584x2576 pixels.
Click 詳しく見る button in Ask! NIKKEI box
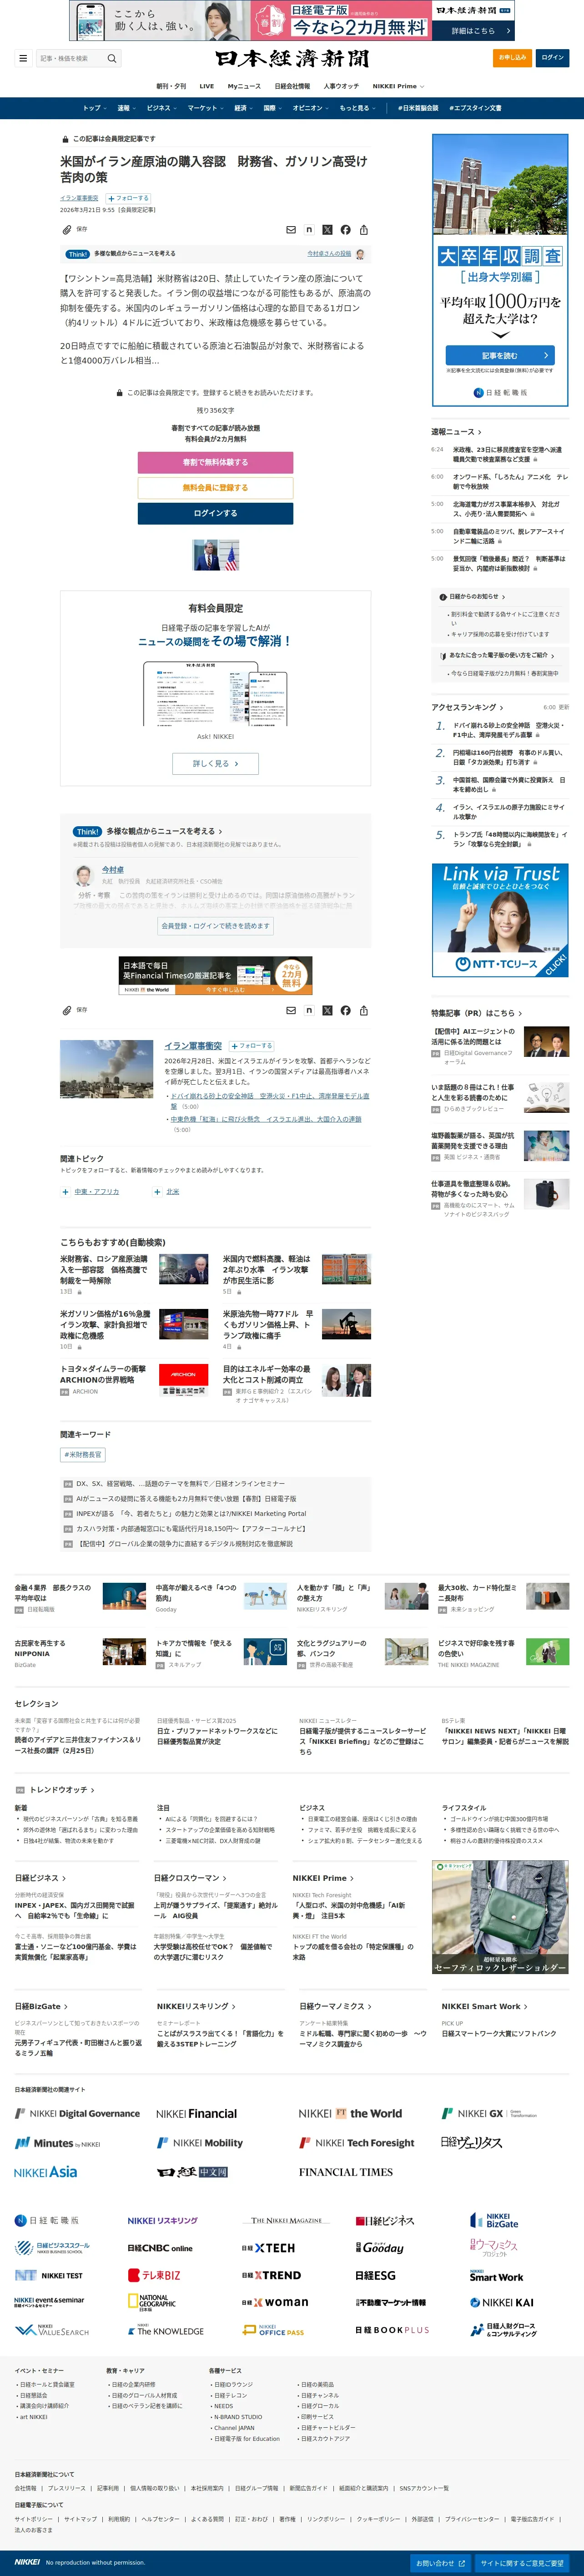pyautogui.click(x=215, y=764)
